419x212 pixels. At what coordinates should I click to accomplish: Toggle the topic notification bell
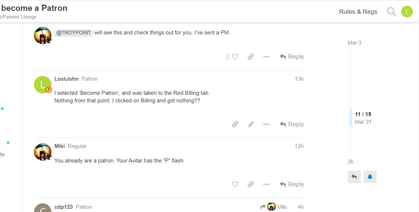370,177
